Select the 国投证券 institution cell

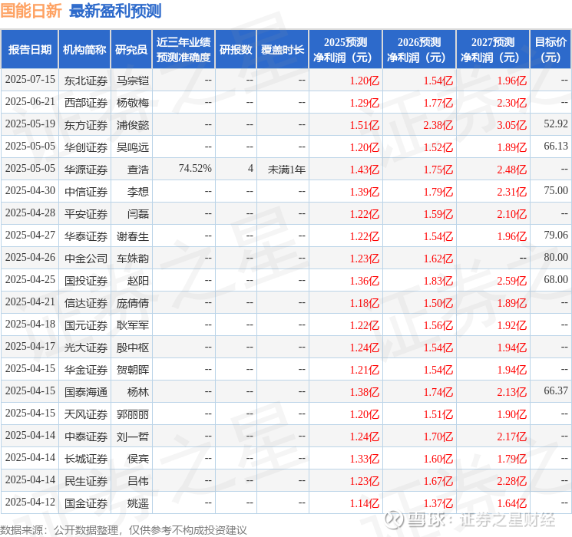pos(86,281)
